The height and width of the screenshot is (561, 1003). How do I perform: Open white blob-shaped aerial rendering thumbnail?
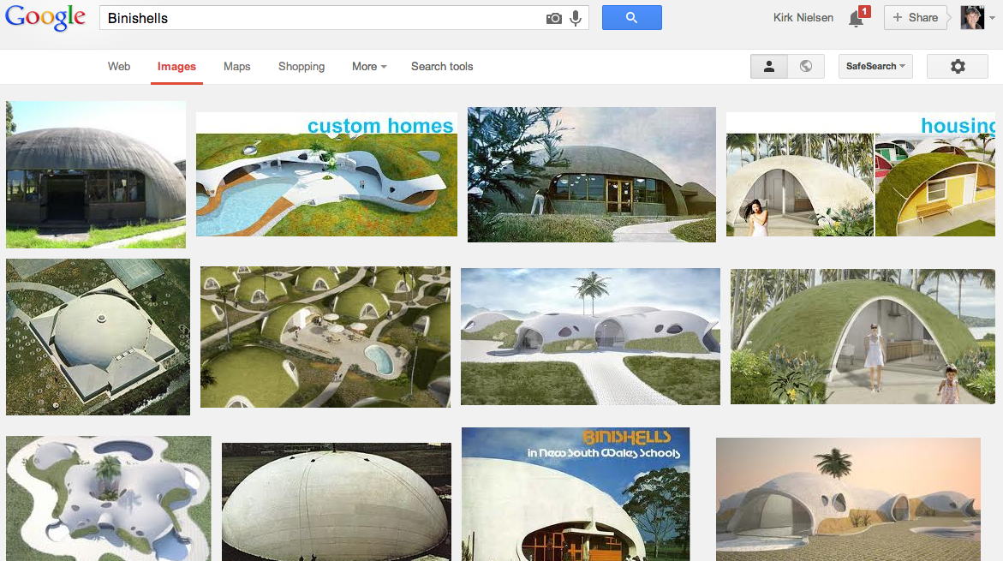pos(109,498)
